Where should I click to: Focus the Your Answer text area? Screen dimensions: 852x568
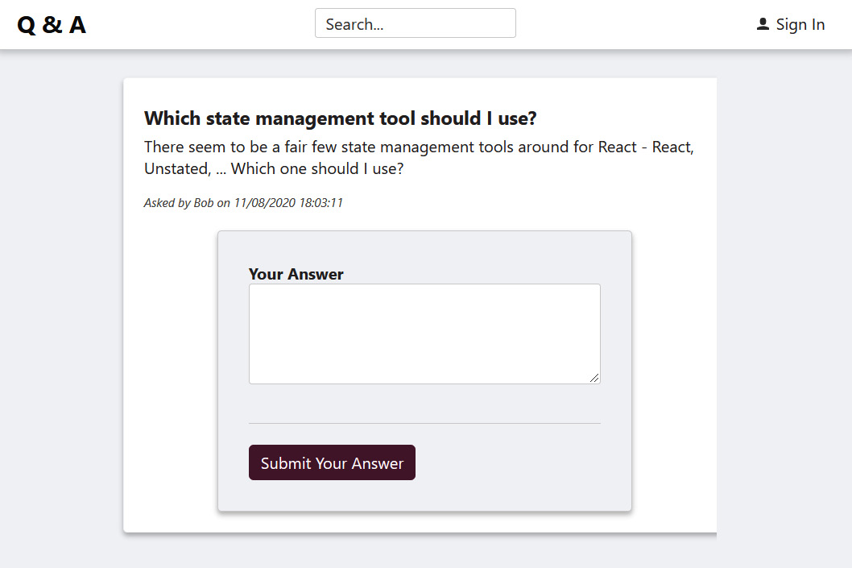[x=424, y=333]
